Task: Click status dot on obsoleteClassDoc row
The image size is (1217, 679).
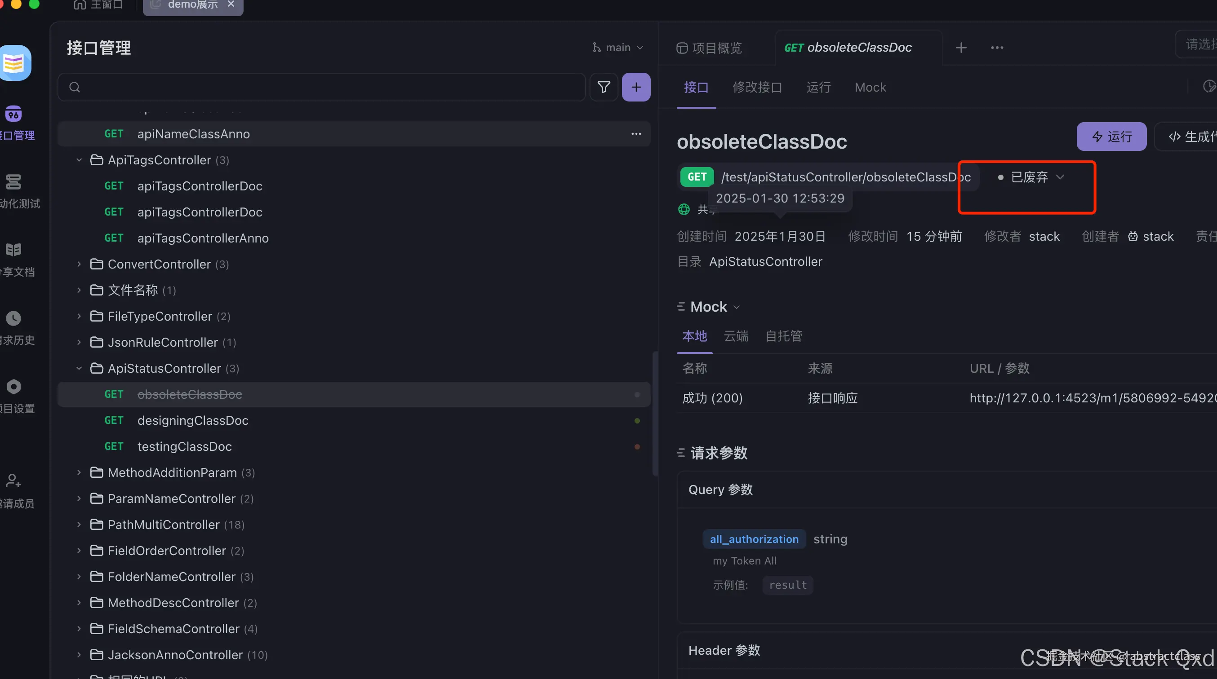Action: tap(637, 395)
